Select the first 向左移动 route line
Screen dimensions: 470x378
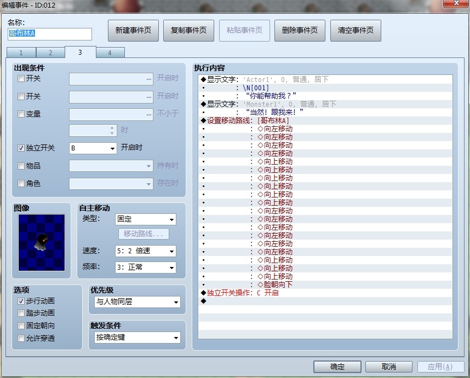(x=325, y=129)
